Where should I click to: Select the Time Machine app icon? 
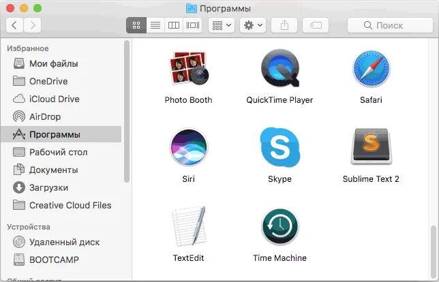pyautogui.click(x=280, y=227)
